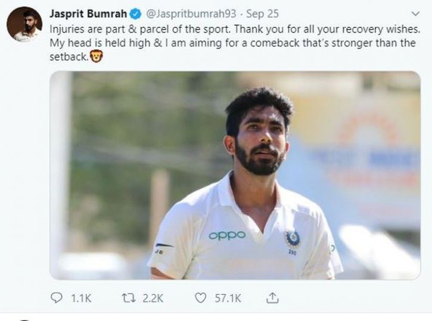Click the 2.2K retweets count

click(153, 298)
